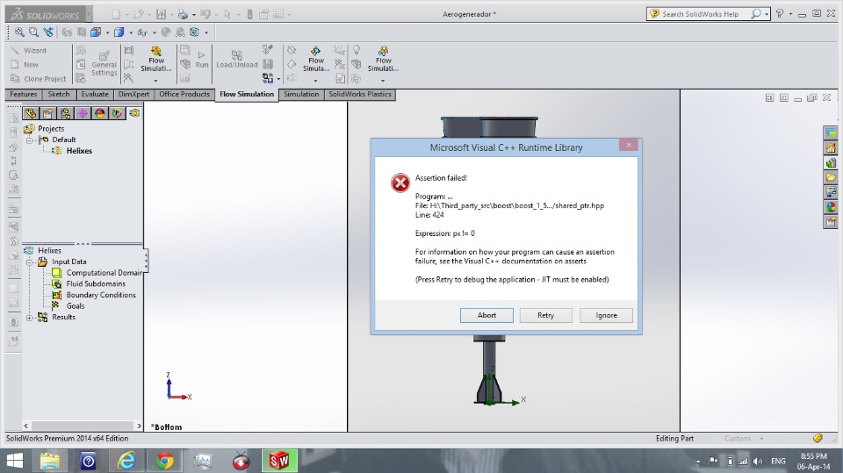Open the Office Products tab
This screenshot has width=843, height=473.
[184, 94]
